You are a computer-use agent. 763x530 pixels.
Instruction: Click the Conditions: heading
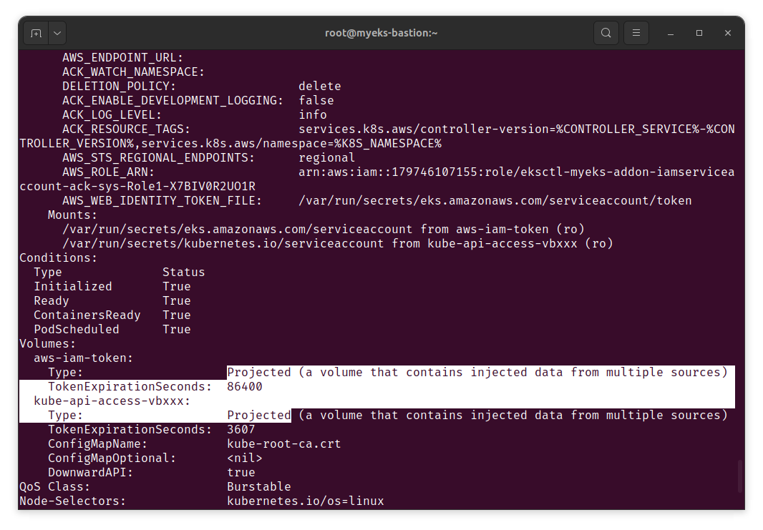tap(59, 258)
